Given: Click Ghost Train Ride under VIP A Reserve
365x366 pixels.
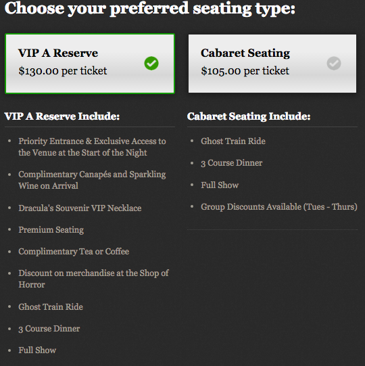Looking at the screenshot, I should (51, 306).
